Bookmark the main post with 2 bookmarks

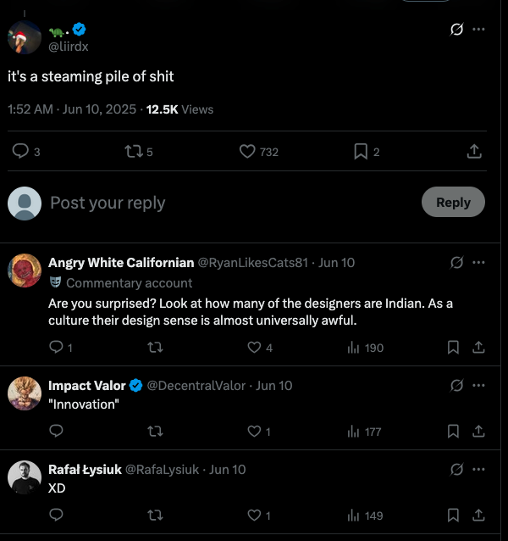[361, 151]
